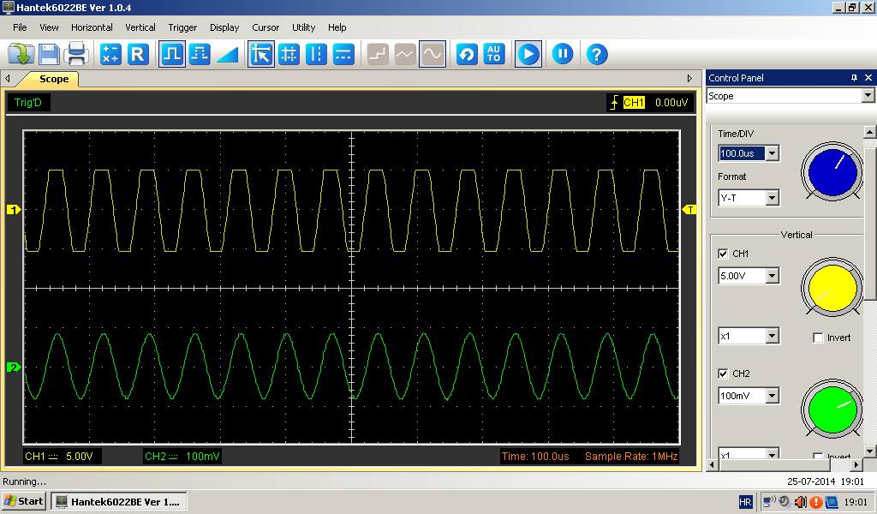Click the Print icon in toolbar
Viewport: 877px width, 514px height.
(x=76, y=55)
